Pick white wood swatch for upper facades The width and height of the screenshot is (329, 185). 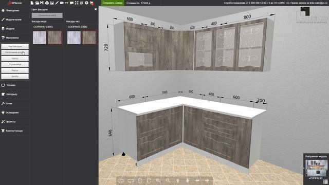click(x=40, y=38)
